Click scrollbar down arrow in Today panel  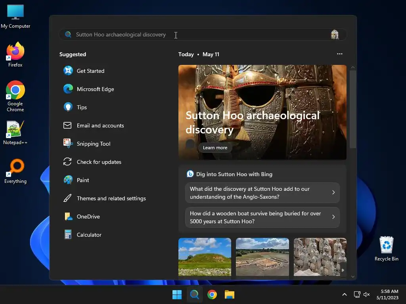[x=352, y=277]
